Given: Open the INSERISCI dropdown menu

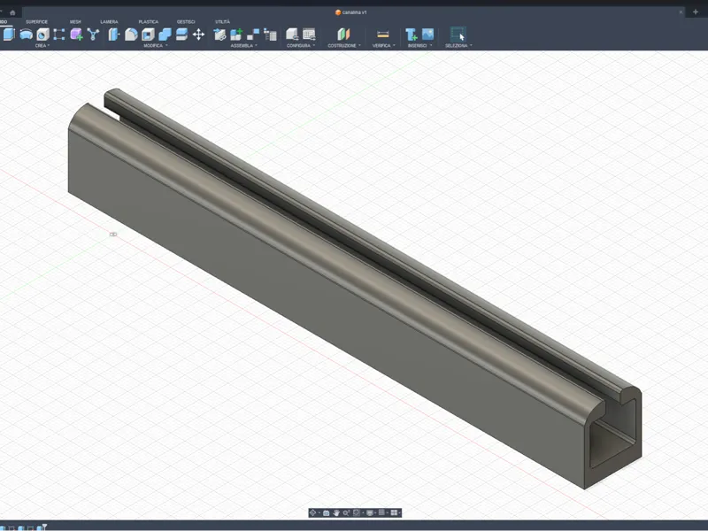Looking at the screenshot, I should pos(419,46).
